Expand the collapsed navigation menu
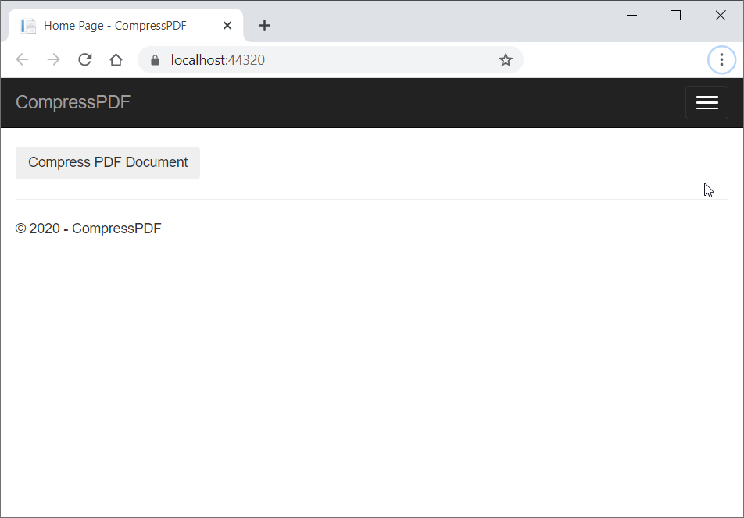 click(706, 103)
